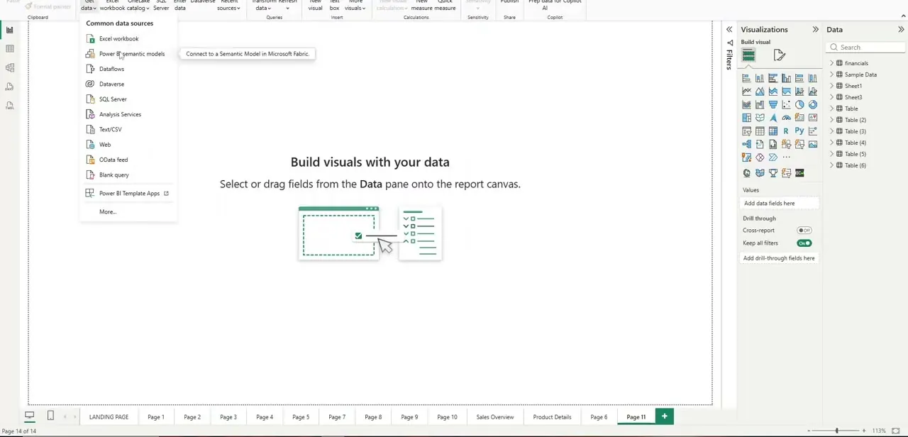Screen dimensions: 908x437
Task: Choose Text/CSV data source
Action: tap(128, 130)
